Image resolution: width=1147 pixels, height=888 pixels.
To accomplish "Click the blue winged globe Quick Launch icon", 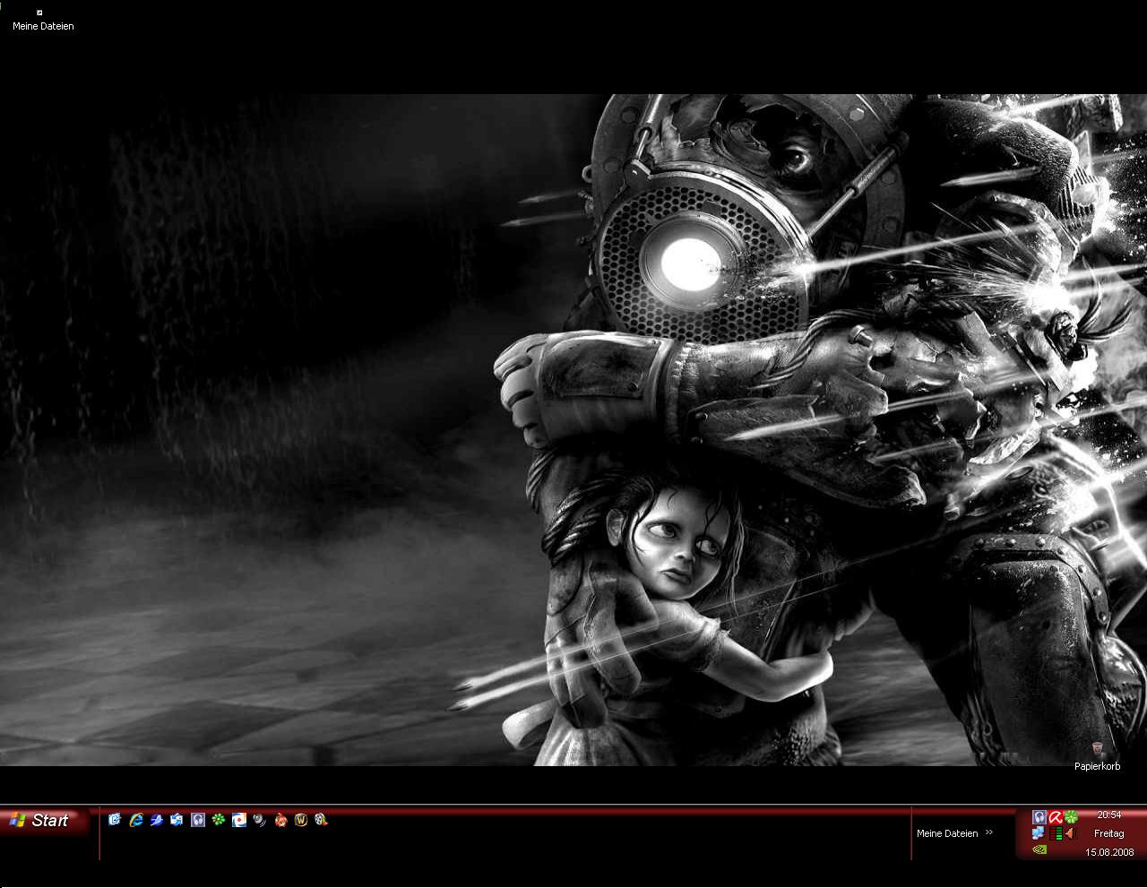I will pyautogui.click(x=156, y=819).
